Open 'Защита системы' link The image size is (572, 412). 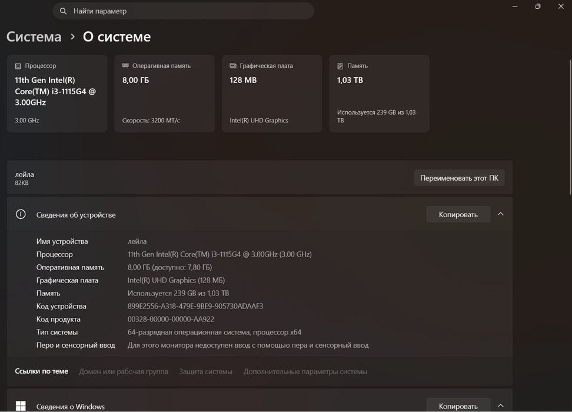[x=206, y=371]
